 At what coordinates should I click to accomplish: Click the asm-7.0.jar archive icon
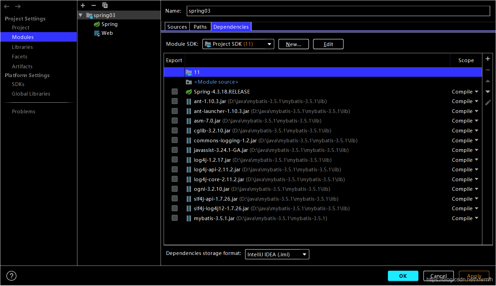[x=189, y=121]
